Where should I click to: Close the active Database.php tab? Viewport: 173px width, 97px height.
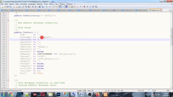(161, 10)
